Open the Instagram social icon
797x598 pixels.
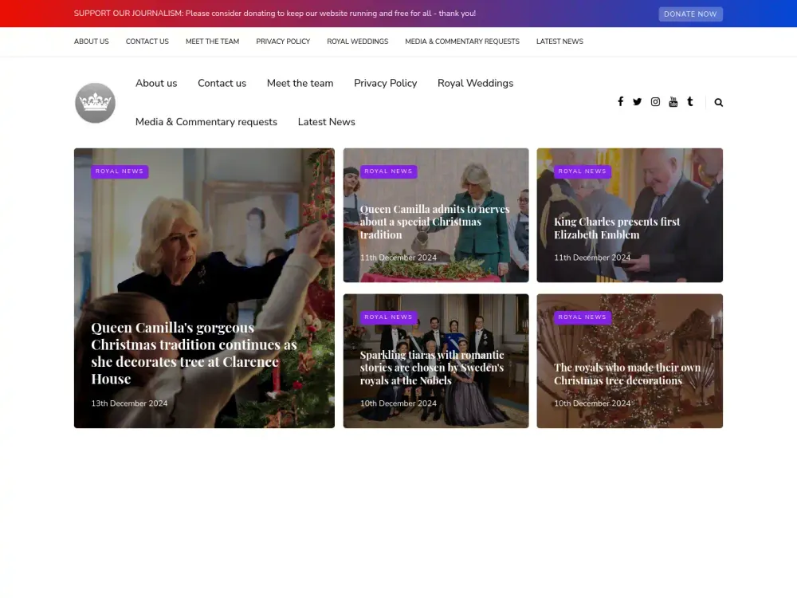tap(655, 102)
